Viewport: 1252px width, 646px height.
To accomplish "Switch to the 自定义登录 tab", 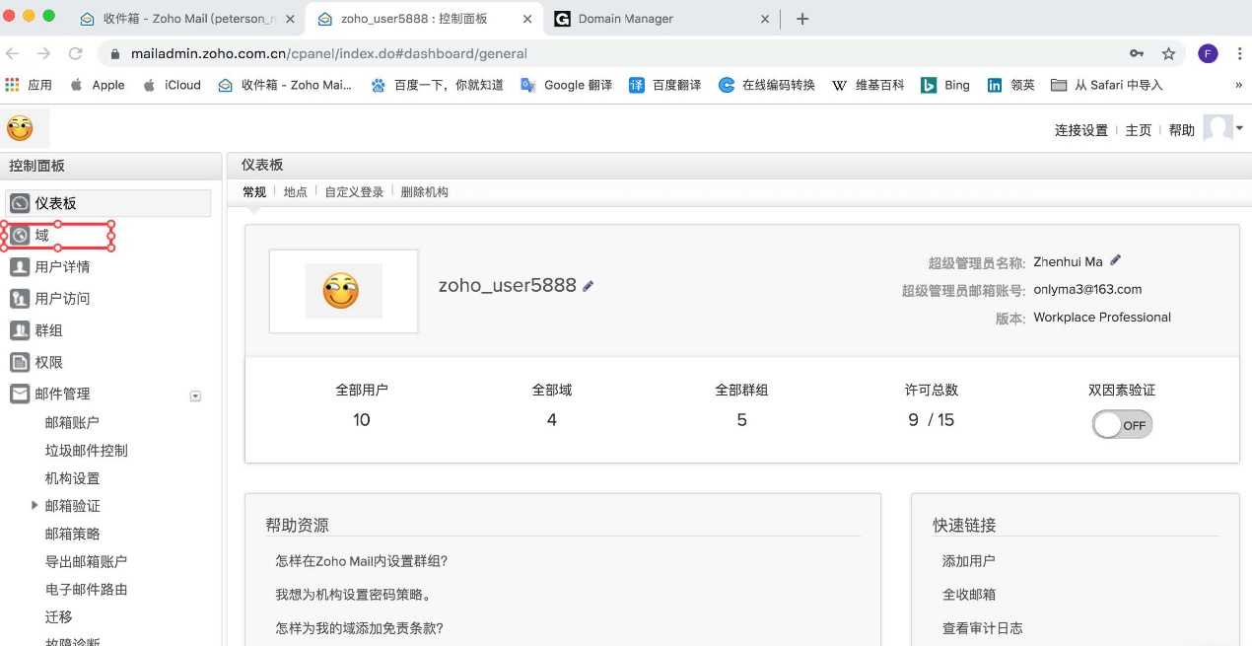I will point(354,192).
